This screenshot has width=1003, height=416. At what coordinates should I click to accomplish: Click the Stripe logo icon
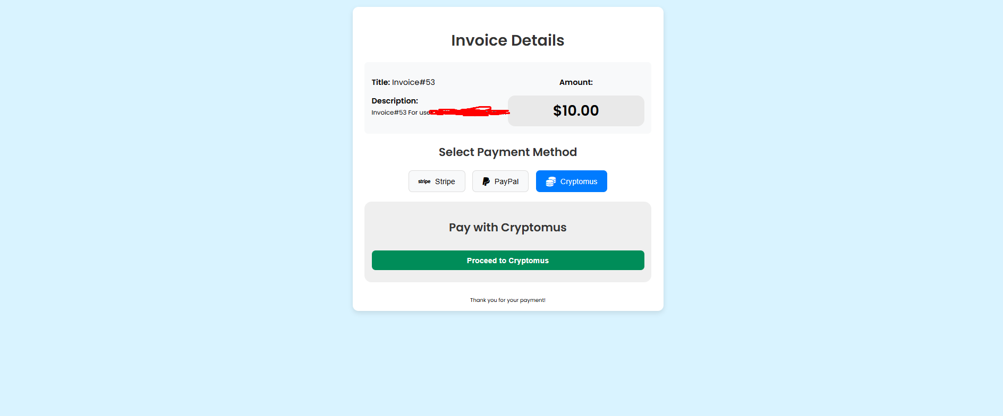click(424, 181)
